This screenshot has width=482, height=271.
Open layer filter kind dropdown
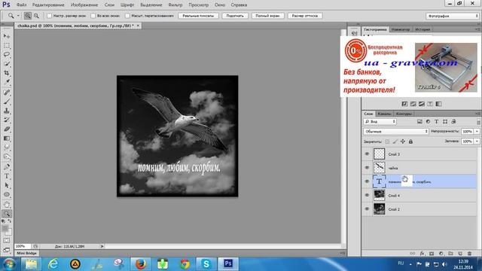point(380,122)
